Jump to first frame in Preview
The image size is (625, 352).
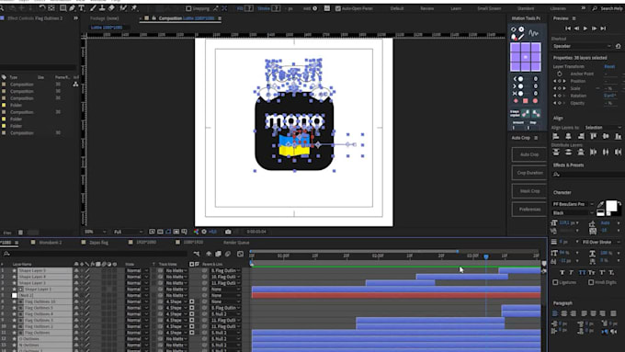pos(568,28)
